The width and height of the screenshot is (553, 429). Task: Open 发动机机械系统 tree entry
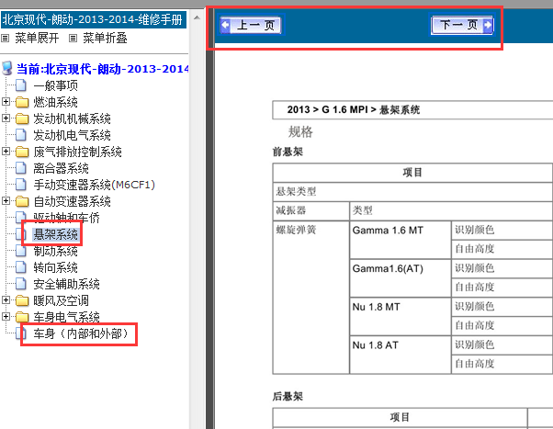pyautogui.click(x=73, y=119)
